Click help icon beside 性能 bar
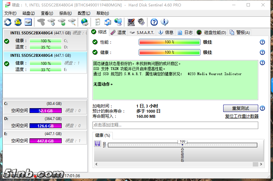 coord(262,42)
